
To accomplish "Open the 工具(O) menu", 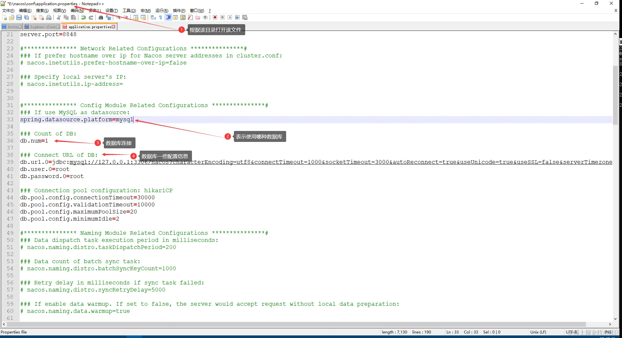I will click(x=129, y=11).
